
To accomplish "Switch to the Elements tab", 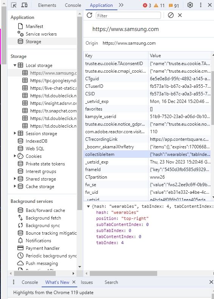I will coord(47,5).
